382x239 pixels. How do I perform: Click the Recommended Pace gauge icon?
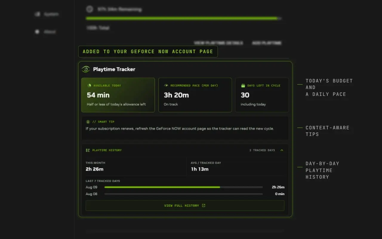click(166, 85)
